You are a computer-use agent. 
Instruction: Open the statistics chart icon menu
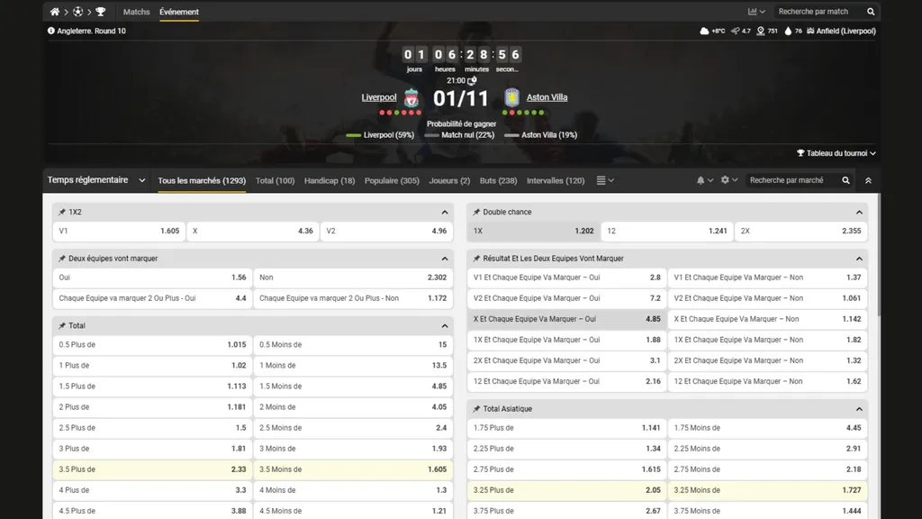tap(755, 12)
